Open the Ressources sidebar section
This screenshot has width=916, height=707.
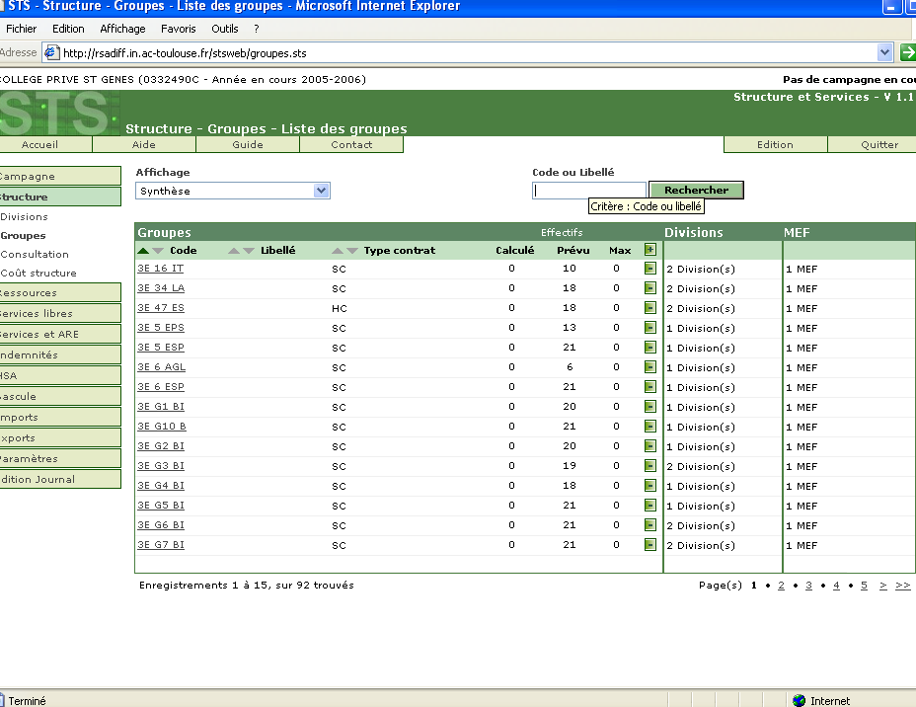59,292
